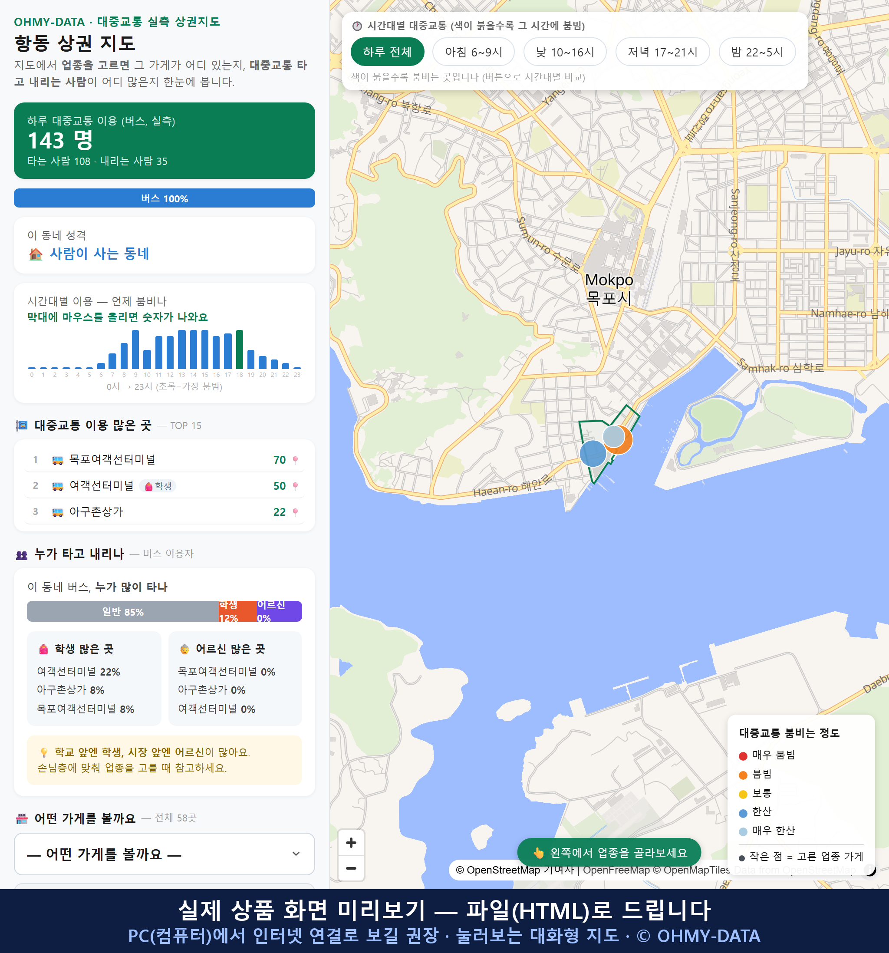Click the 타는 사람 108 · 내리는 사람 35 text
Screen dimensions: 889x953
coord(97,161)
